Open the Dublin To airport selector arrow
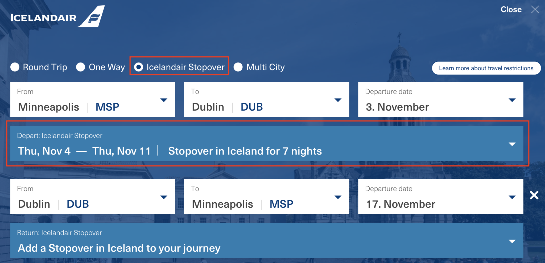 pos(338,100)
